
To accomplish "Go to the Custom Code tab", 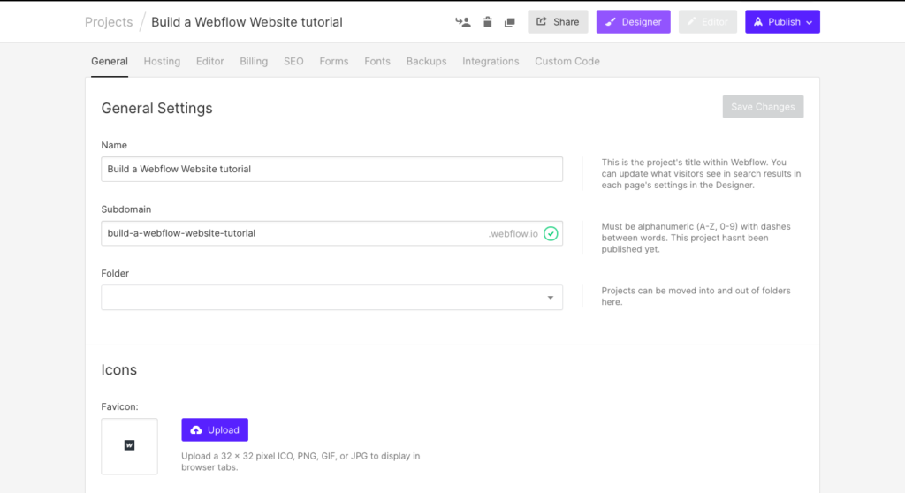I will pyautogui.click(x=567, y=61).
